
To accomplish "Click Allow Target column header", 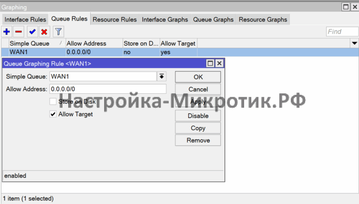I will [x=178, y=43].
